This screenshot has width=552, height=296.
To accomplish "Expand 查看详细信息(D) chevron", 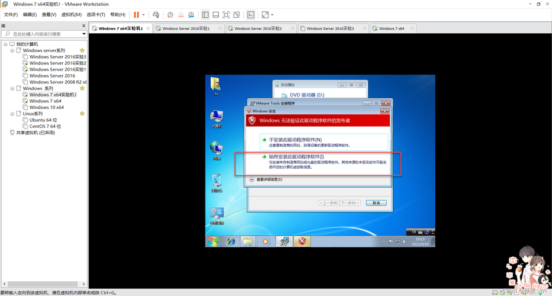I will [251, 179].
